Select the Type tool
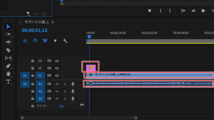214x120 pixels. point(8,82)
